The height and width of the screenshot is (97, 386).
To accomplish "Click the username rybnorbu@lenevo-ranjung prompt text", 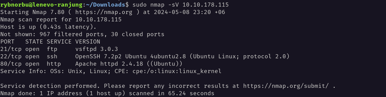I will coord(41,5).
